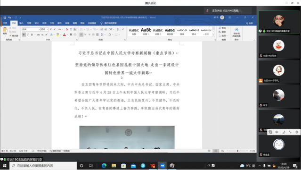The height and width of the screenshot is (170, 301).
Task: Toggle Bold formatting button
Action: click(24, 34)
